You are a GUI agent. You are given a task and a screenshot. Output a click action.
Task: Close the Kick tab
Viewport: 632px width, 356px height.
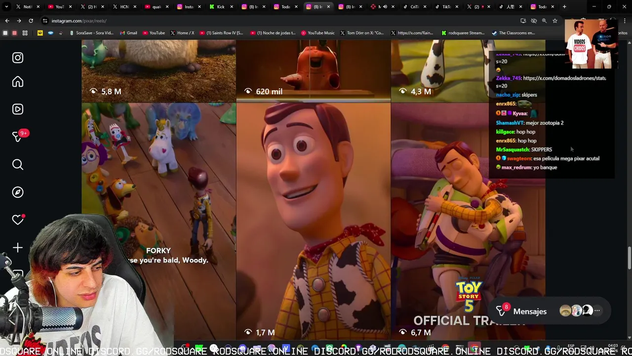[x=232, y=6]
